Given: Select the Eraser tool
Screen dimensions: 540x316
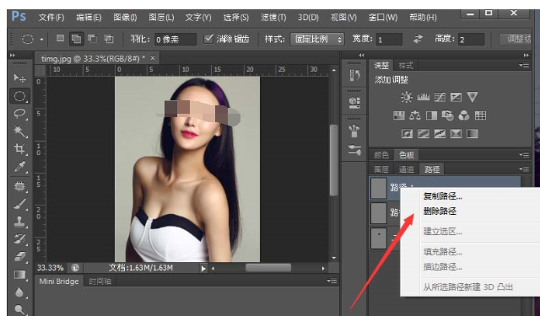Looking at the screenshot, I should [19, 256].
